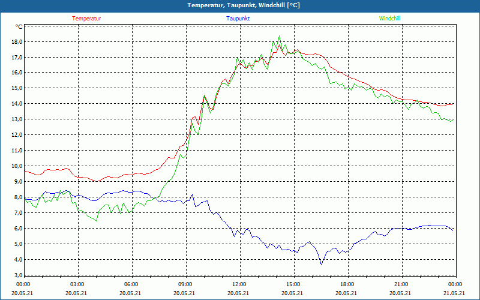This screenshot has width=480, height=300.
Task: Click the '8,0' y-axis value
Action: 19,197
